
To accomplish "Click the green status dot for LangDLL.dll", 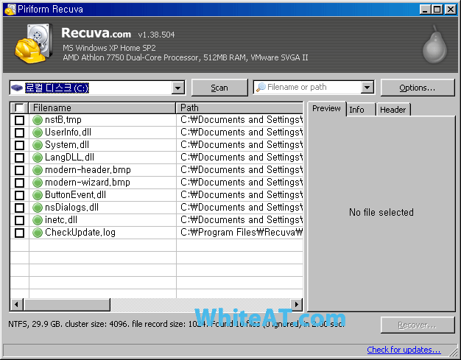I will click(x=38, y=158).
